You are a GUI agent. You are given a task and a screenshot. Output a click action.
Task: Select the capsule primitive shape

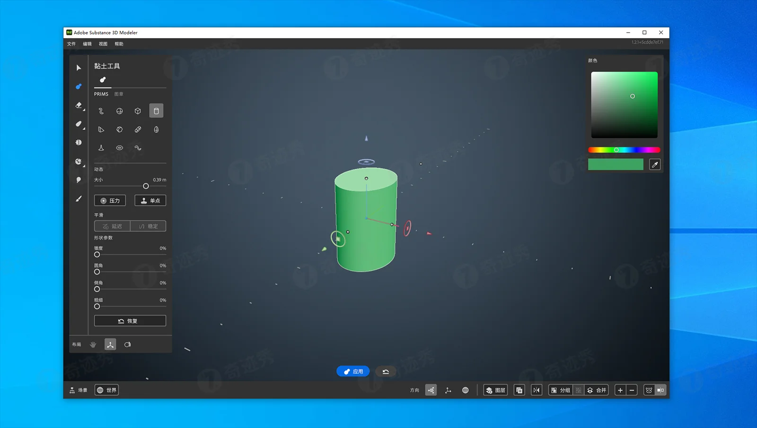point(138,129)
